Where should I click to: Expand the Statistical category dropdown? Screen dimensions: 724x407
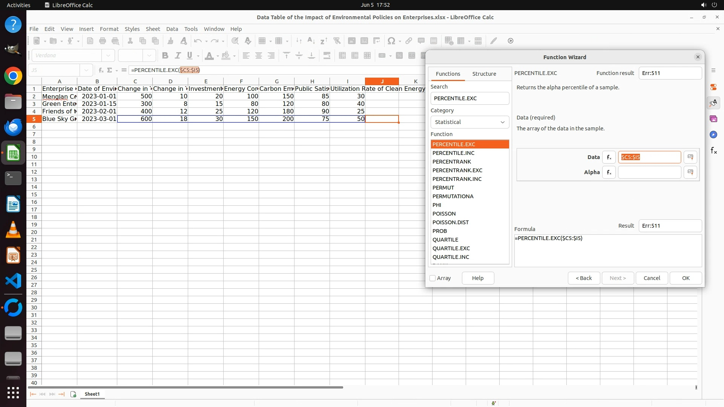pyautogui.click(x=469, y=122)
